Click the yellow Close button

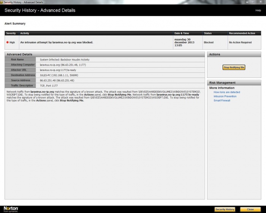(x=250, y=210)
